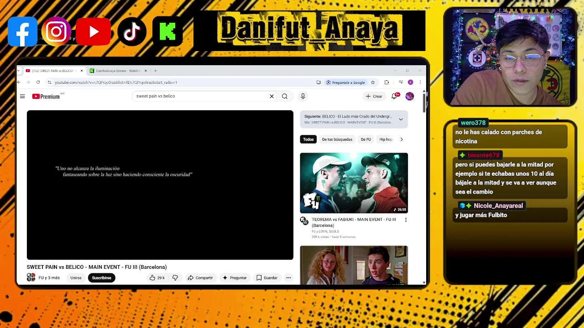584x328 pixels.
Task: Go to the YouTube Premium home logo
Action: click(47, 96)
